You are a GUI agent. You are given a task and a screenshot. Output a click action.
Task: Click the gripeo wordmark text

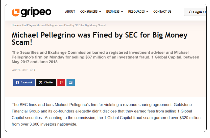(36, 12)
